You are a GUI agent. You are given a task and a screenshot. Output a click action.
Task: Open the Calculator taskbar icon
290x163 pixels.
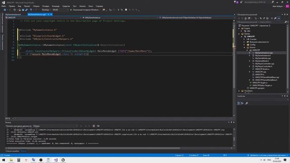point(19,160)
